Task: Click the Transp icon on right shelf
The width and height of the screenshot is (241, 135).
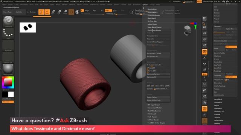Action: 204,115
